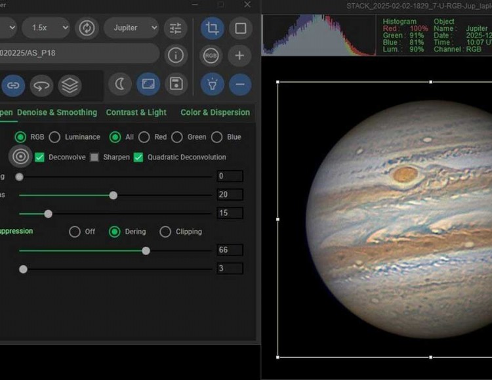
Task: Enable the Sharpen checkbox
Action: point(94,157)
